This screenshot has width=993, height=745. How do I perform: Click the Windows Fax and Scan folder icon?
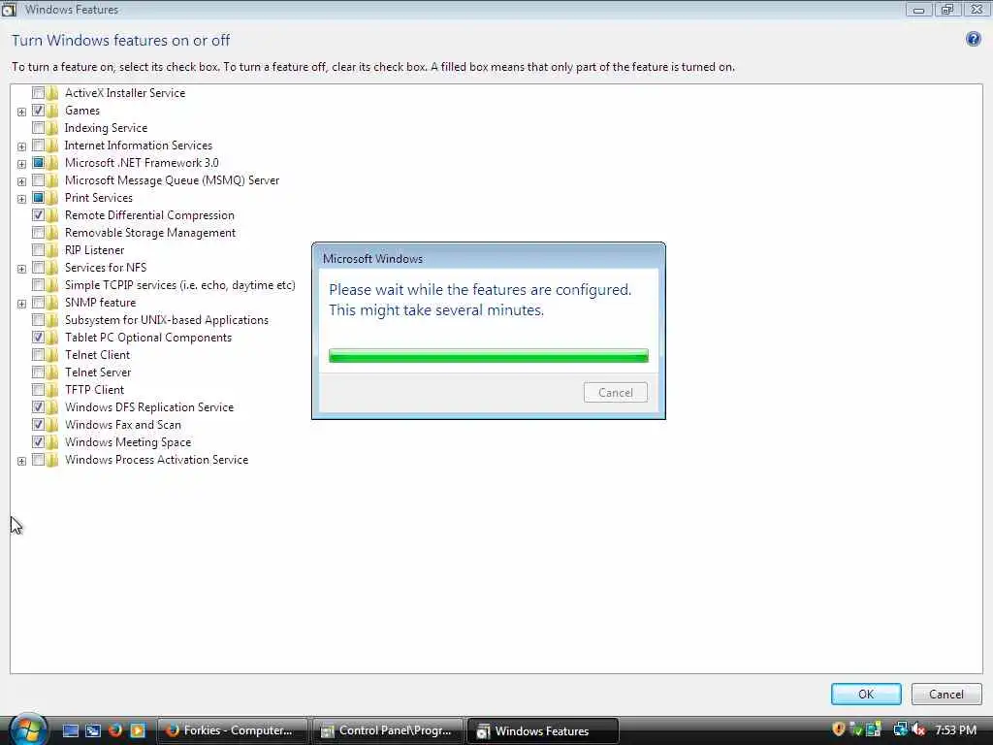pos(52,425)
